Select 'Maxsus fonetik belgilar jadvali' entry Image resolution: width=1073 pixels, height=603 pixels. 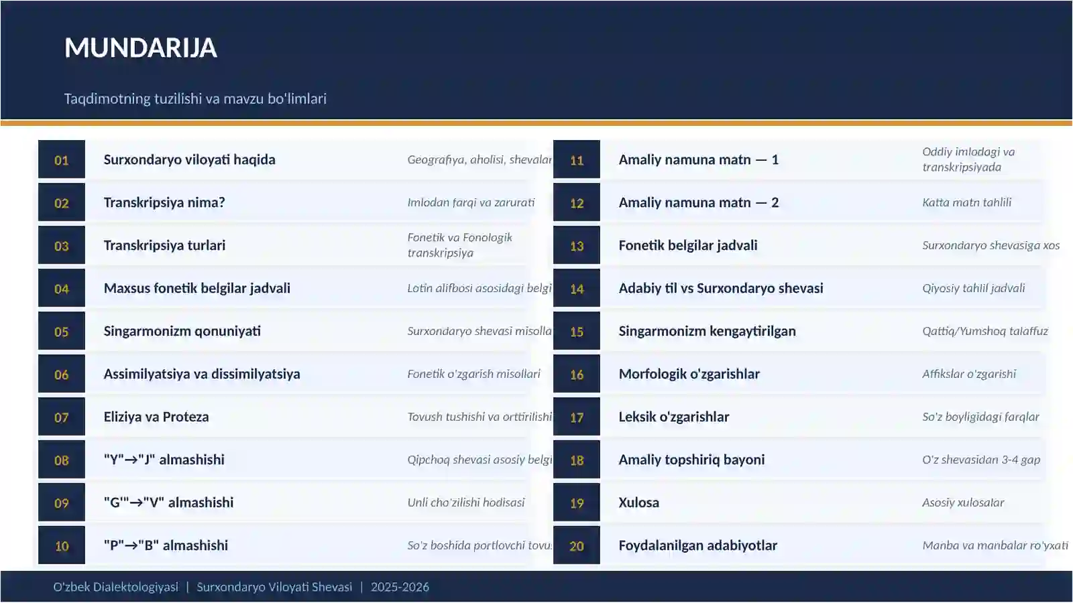click(197, 288)
